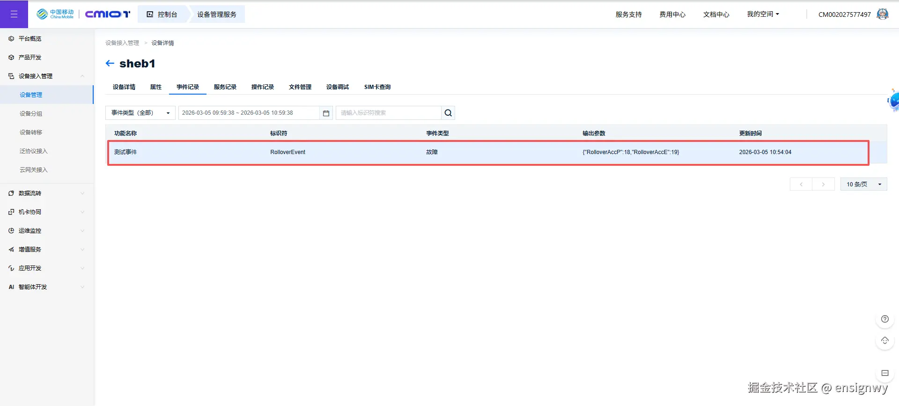
Task: Click the floating customer service headset icon
Action: pyautogui.click(x=884, y=340)
